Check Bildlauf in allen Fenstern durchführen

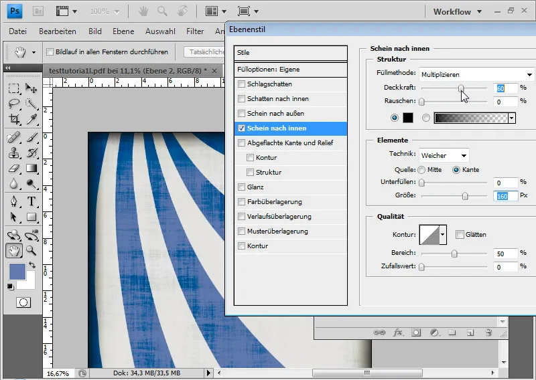pyautogui.click(x=50, y=52)
